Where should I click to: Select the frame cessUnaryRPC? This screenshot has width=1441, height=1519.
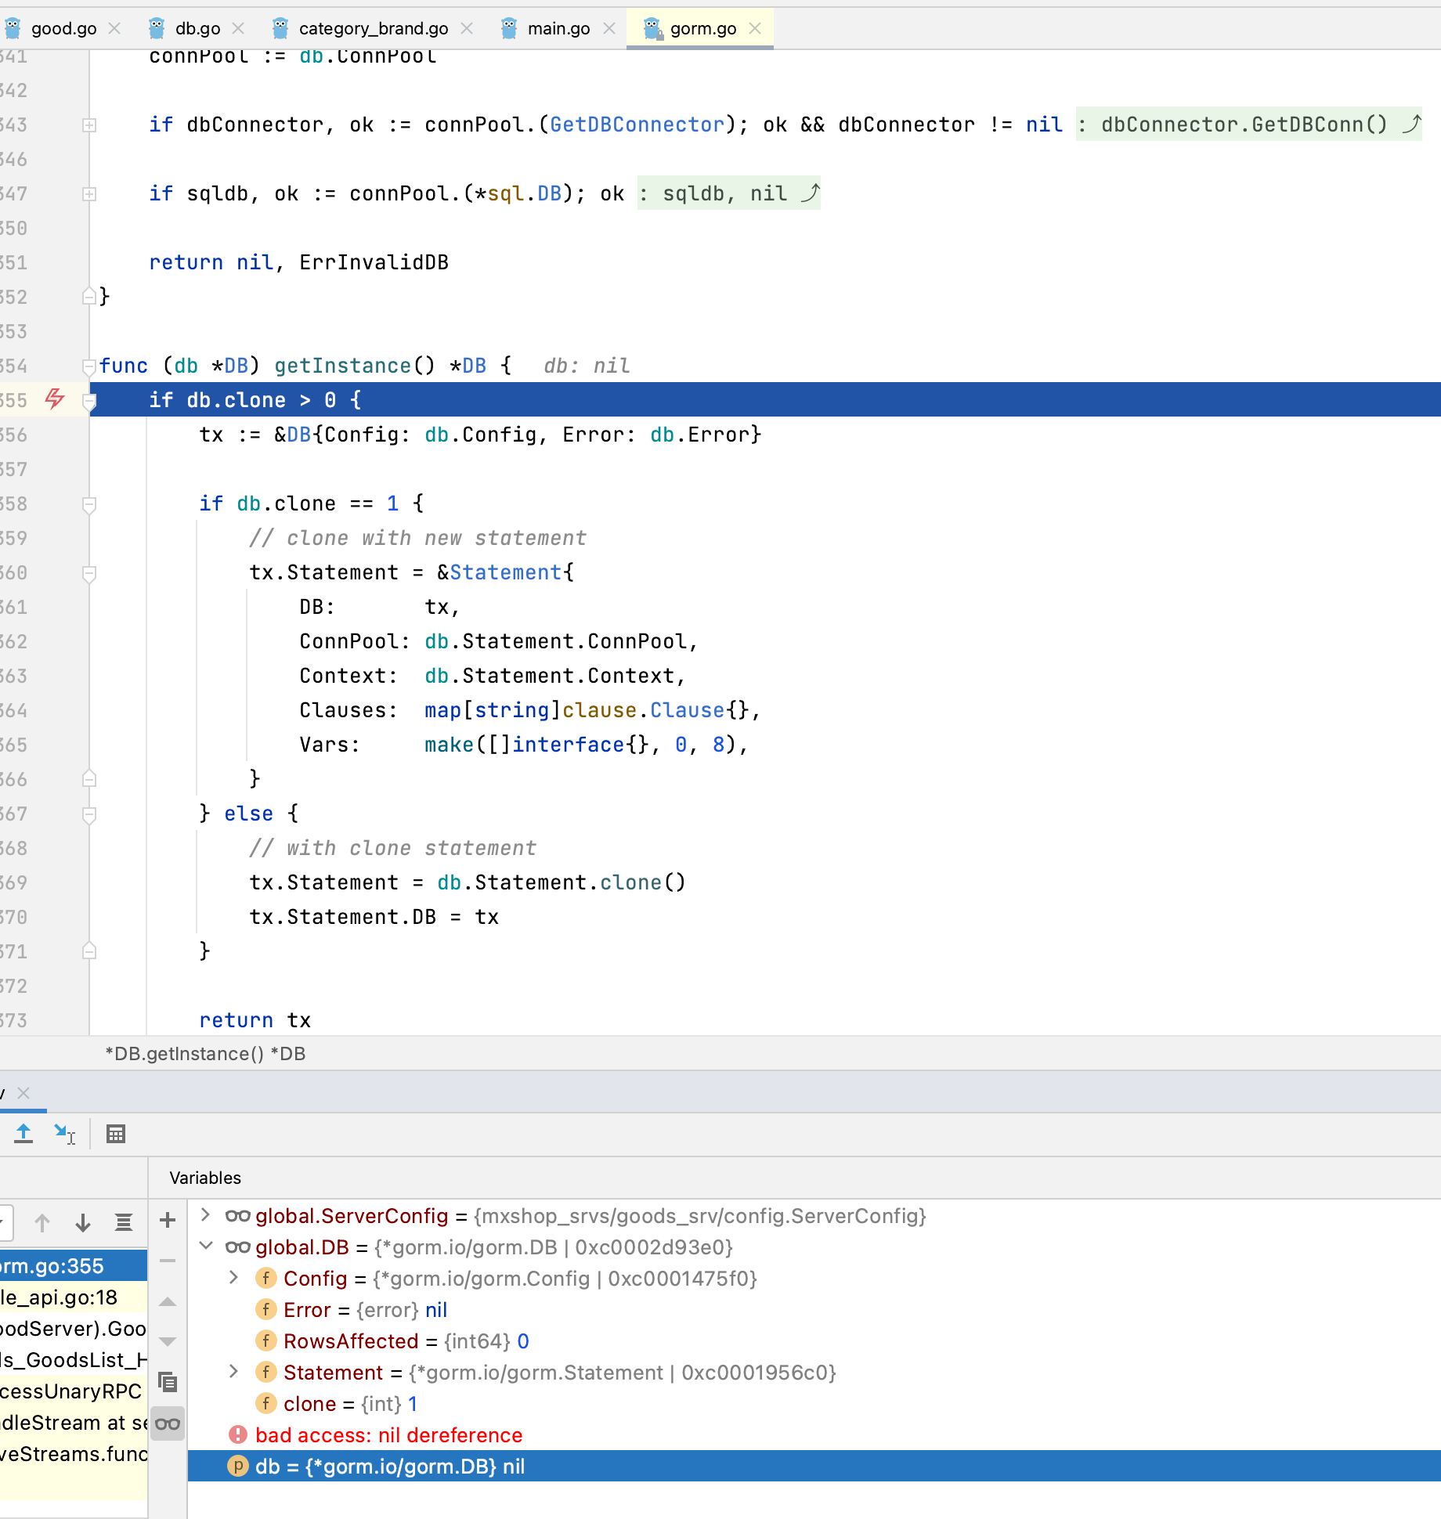point(74,1391)
